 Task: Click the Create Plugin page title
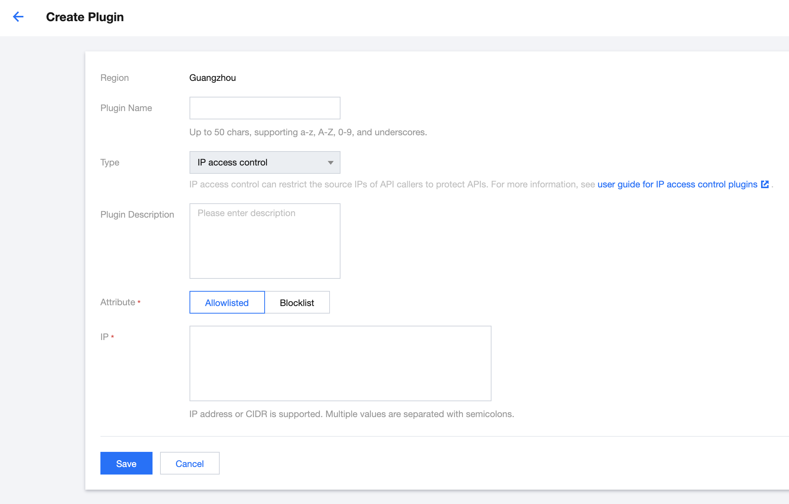click(85, 17)
